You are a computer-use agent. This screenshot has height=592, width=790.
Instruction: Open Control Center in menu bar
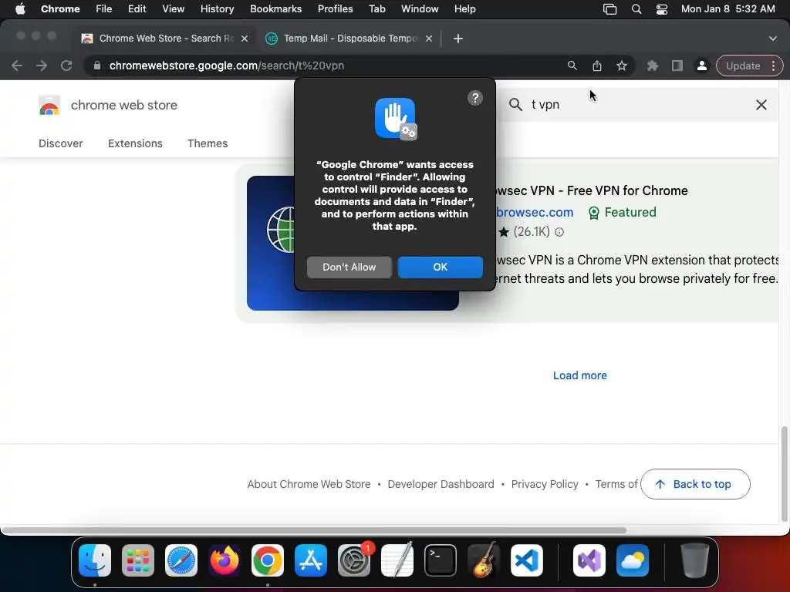pos(661,9)
